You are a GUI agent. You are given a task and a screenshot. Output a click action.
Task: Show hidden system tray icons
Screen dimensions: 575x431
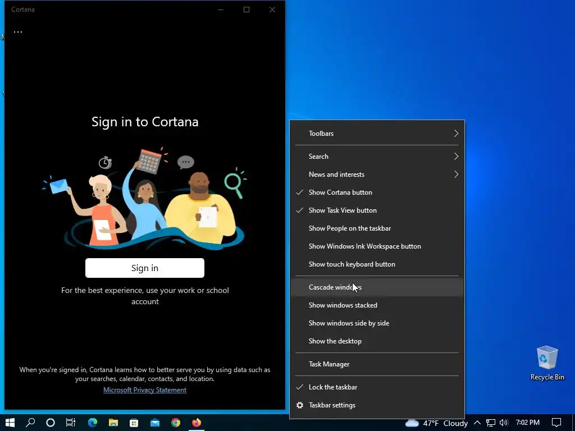477,423
